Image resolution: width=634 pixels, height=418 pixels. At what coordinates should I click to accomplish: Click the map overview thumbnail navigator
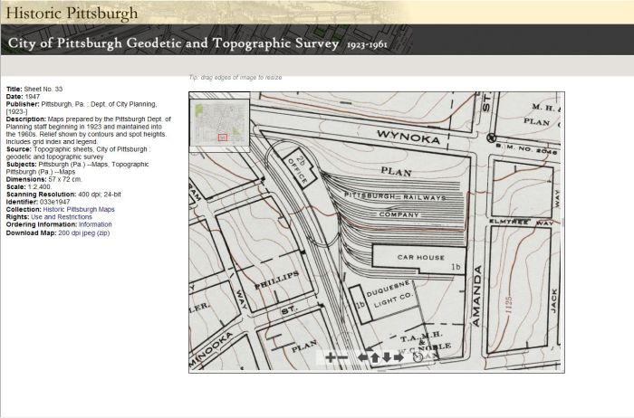(x=220, y=122)
